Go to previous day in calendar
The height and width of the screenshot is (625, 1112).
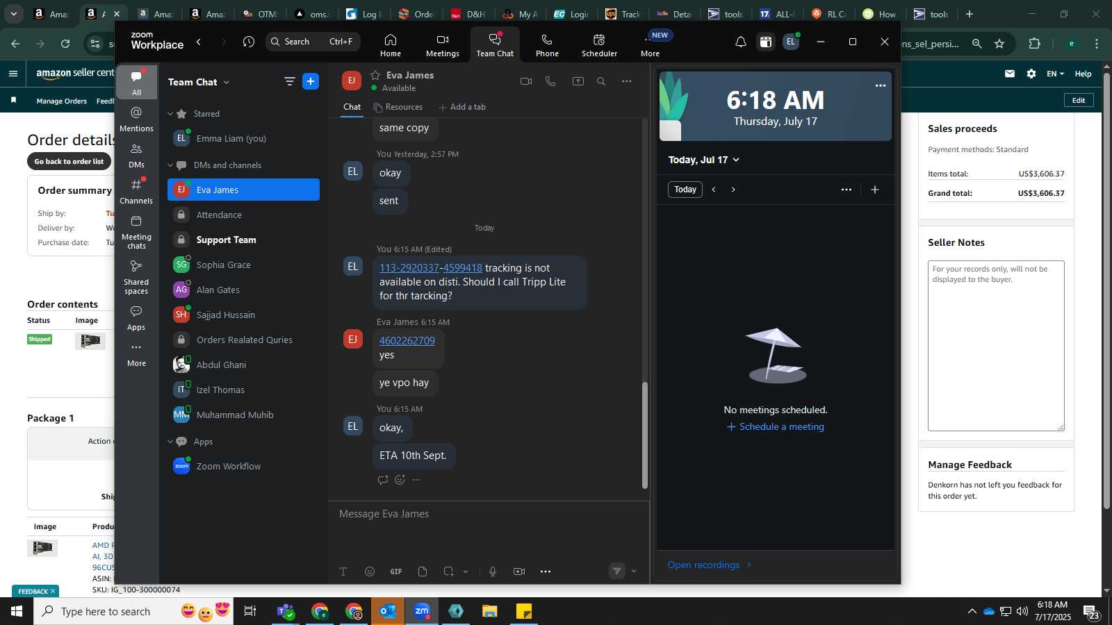pos(714,190)
